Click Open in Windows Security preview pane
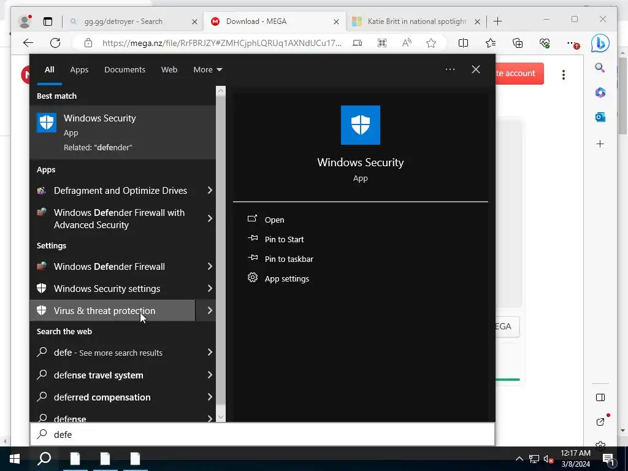 (274, 220)
